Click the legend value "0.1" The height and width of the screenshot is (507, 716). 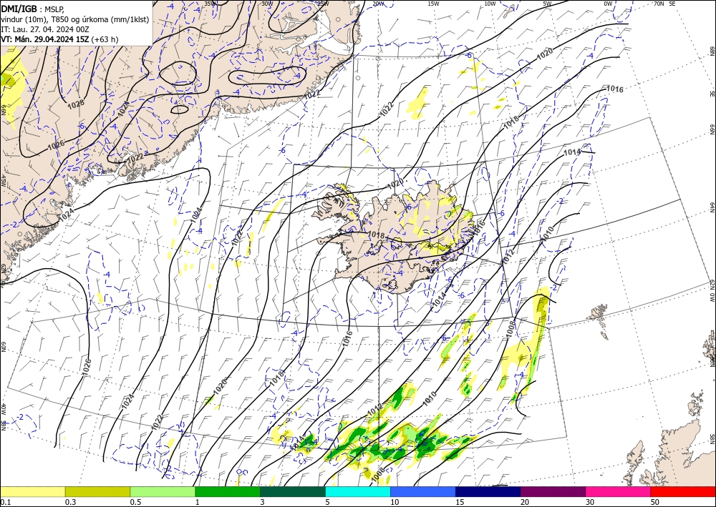point(4,502)
